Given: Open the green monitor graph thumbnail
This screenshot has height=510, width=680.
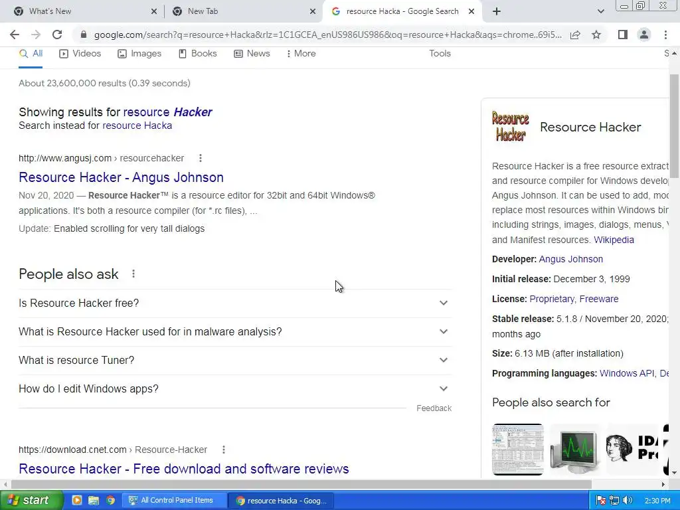Looking at the screenshot, I should [x=575, y=450].
